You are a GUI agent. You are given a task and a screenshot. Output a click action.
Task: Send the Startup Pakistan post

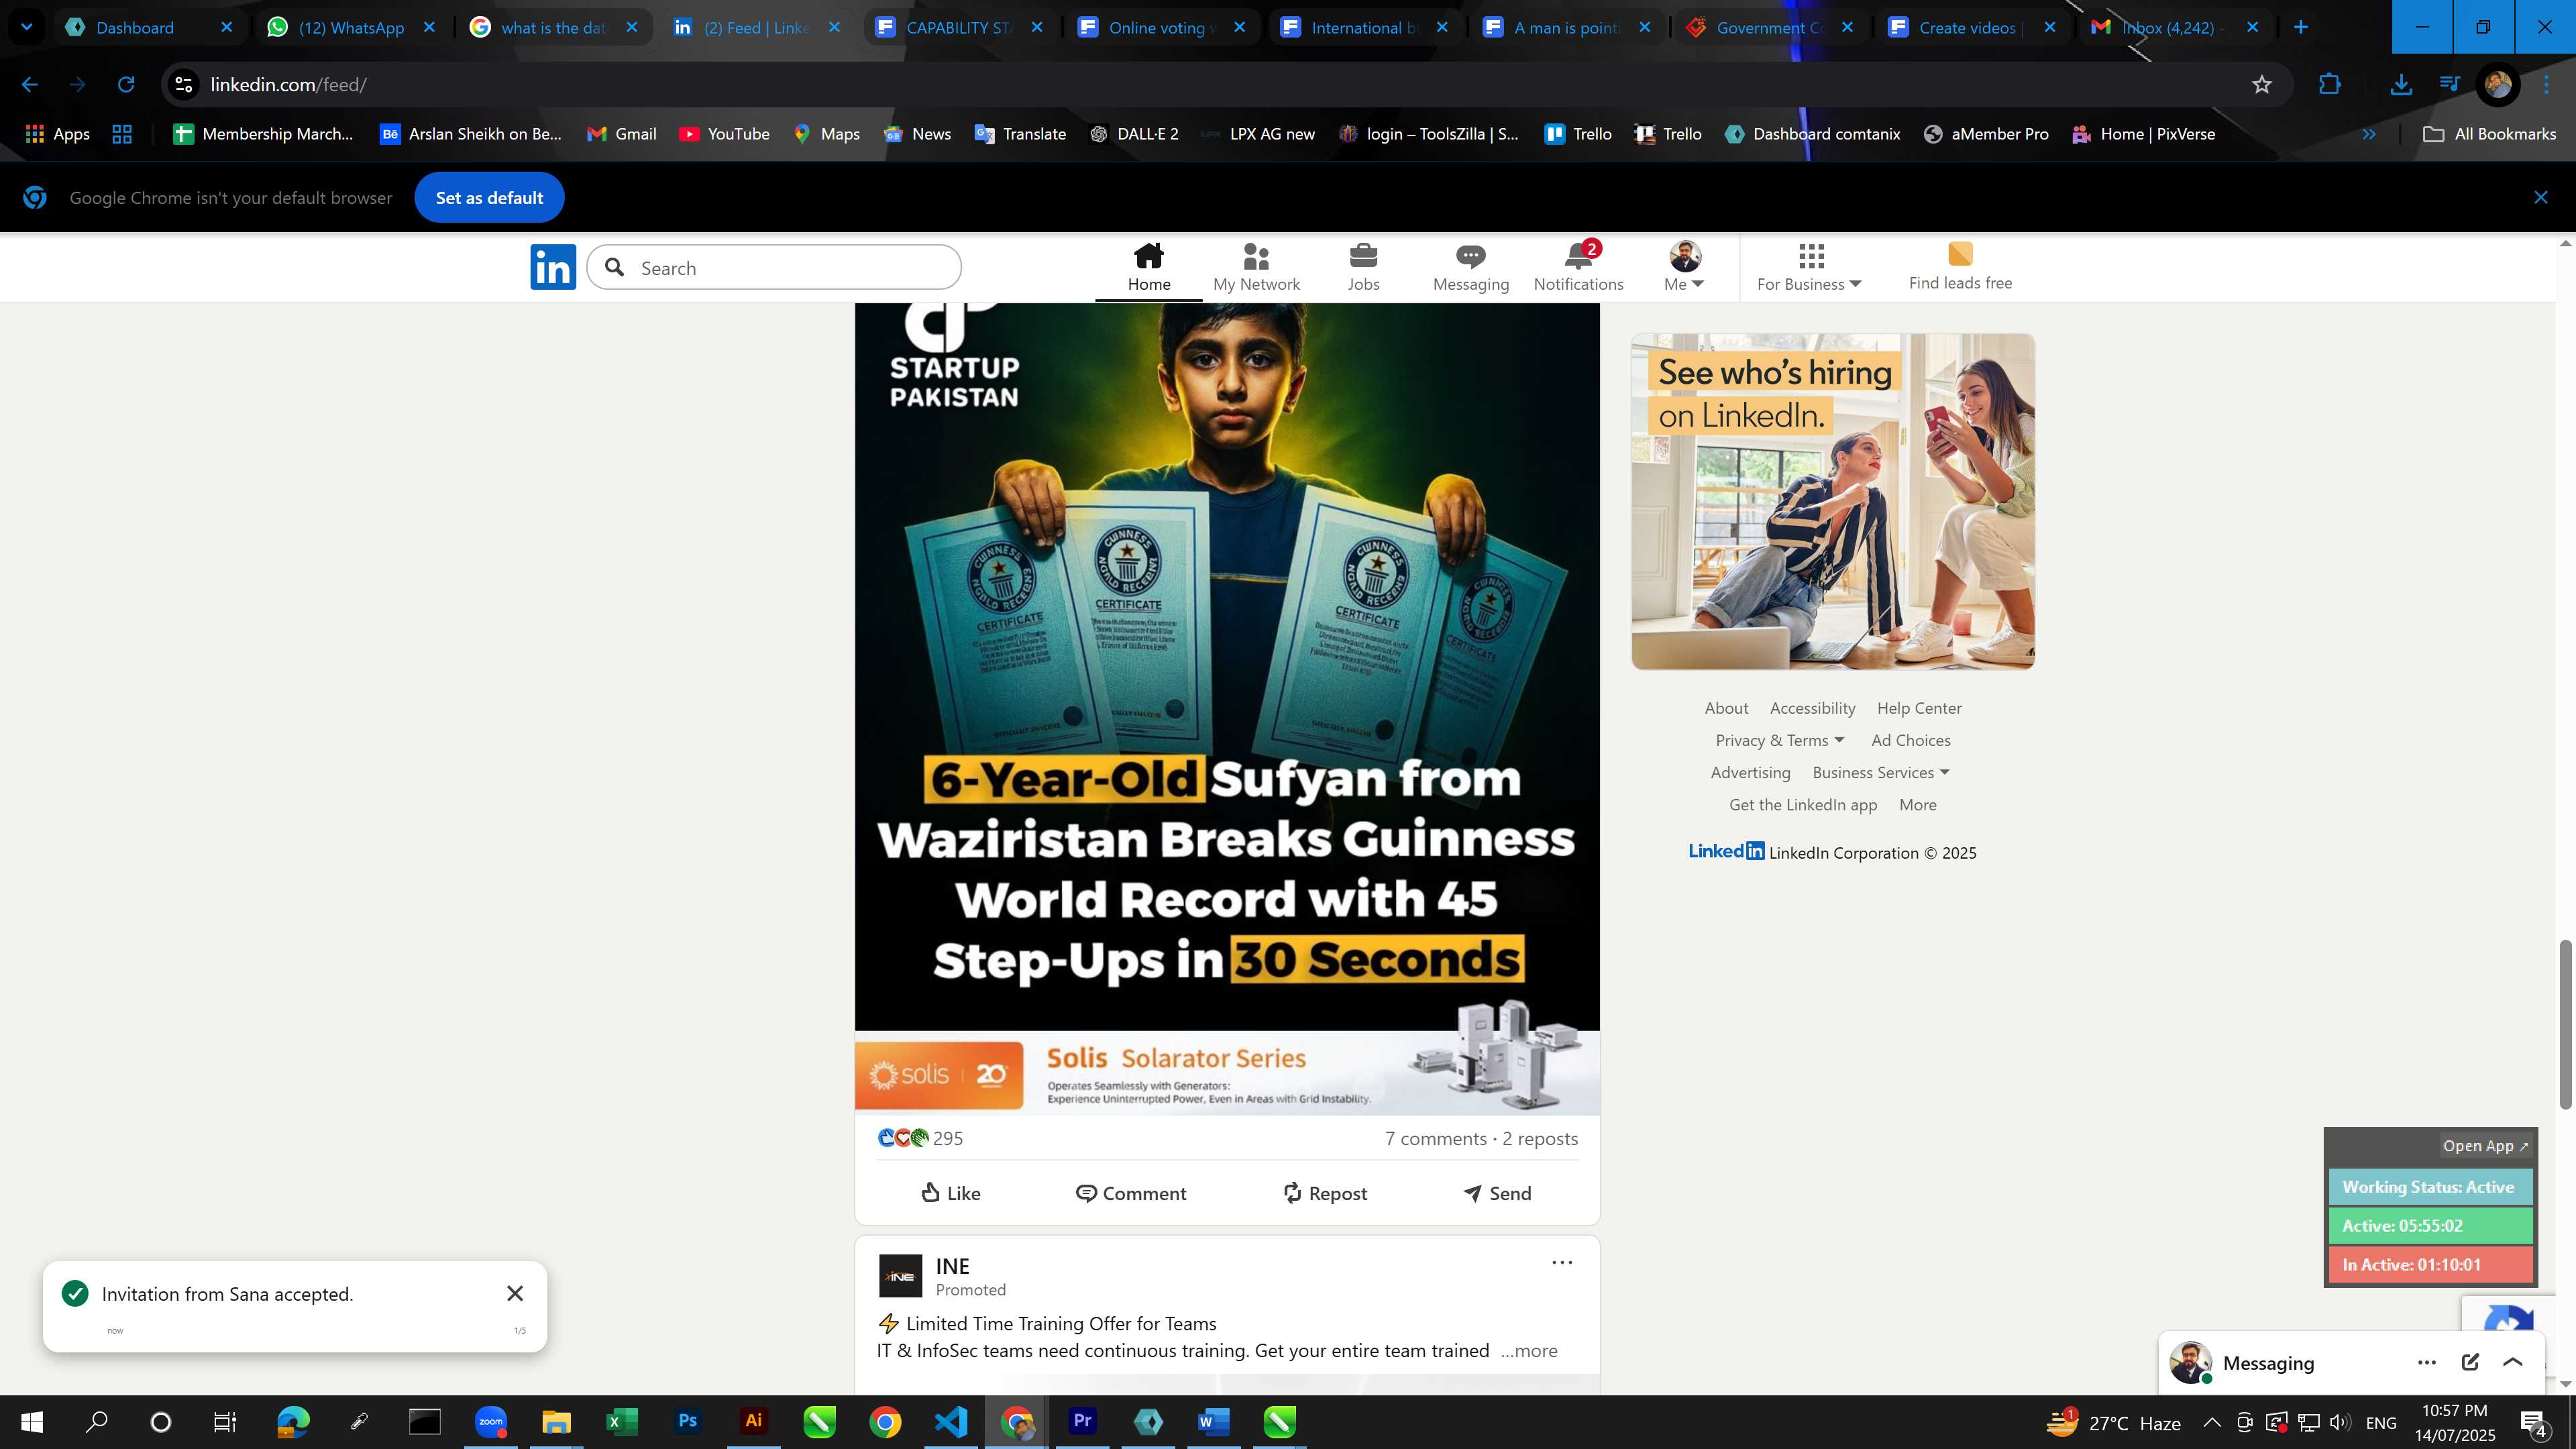(x=1497, y=1193)
